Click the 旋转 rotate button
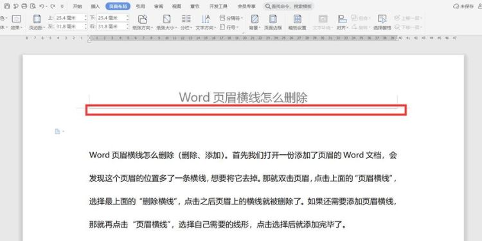 (361, 27)
